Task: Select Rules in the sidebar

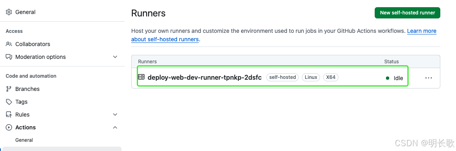Action: 23,115
